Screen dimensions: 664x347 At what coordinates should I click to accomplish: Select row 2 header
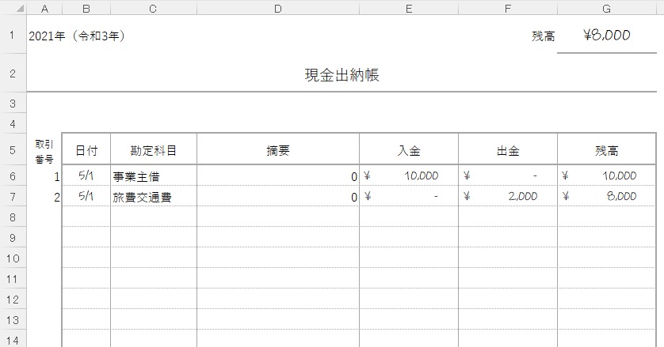13,74
